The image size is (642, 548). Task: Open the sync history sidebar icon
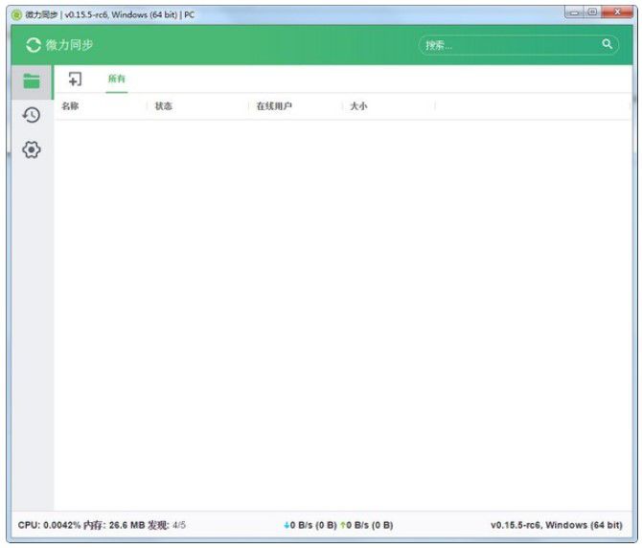[32, 115]
